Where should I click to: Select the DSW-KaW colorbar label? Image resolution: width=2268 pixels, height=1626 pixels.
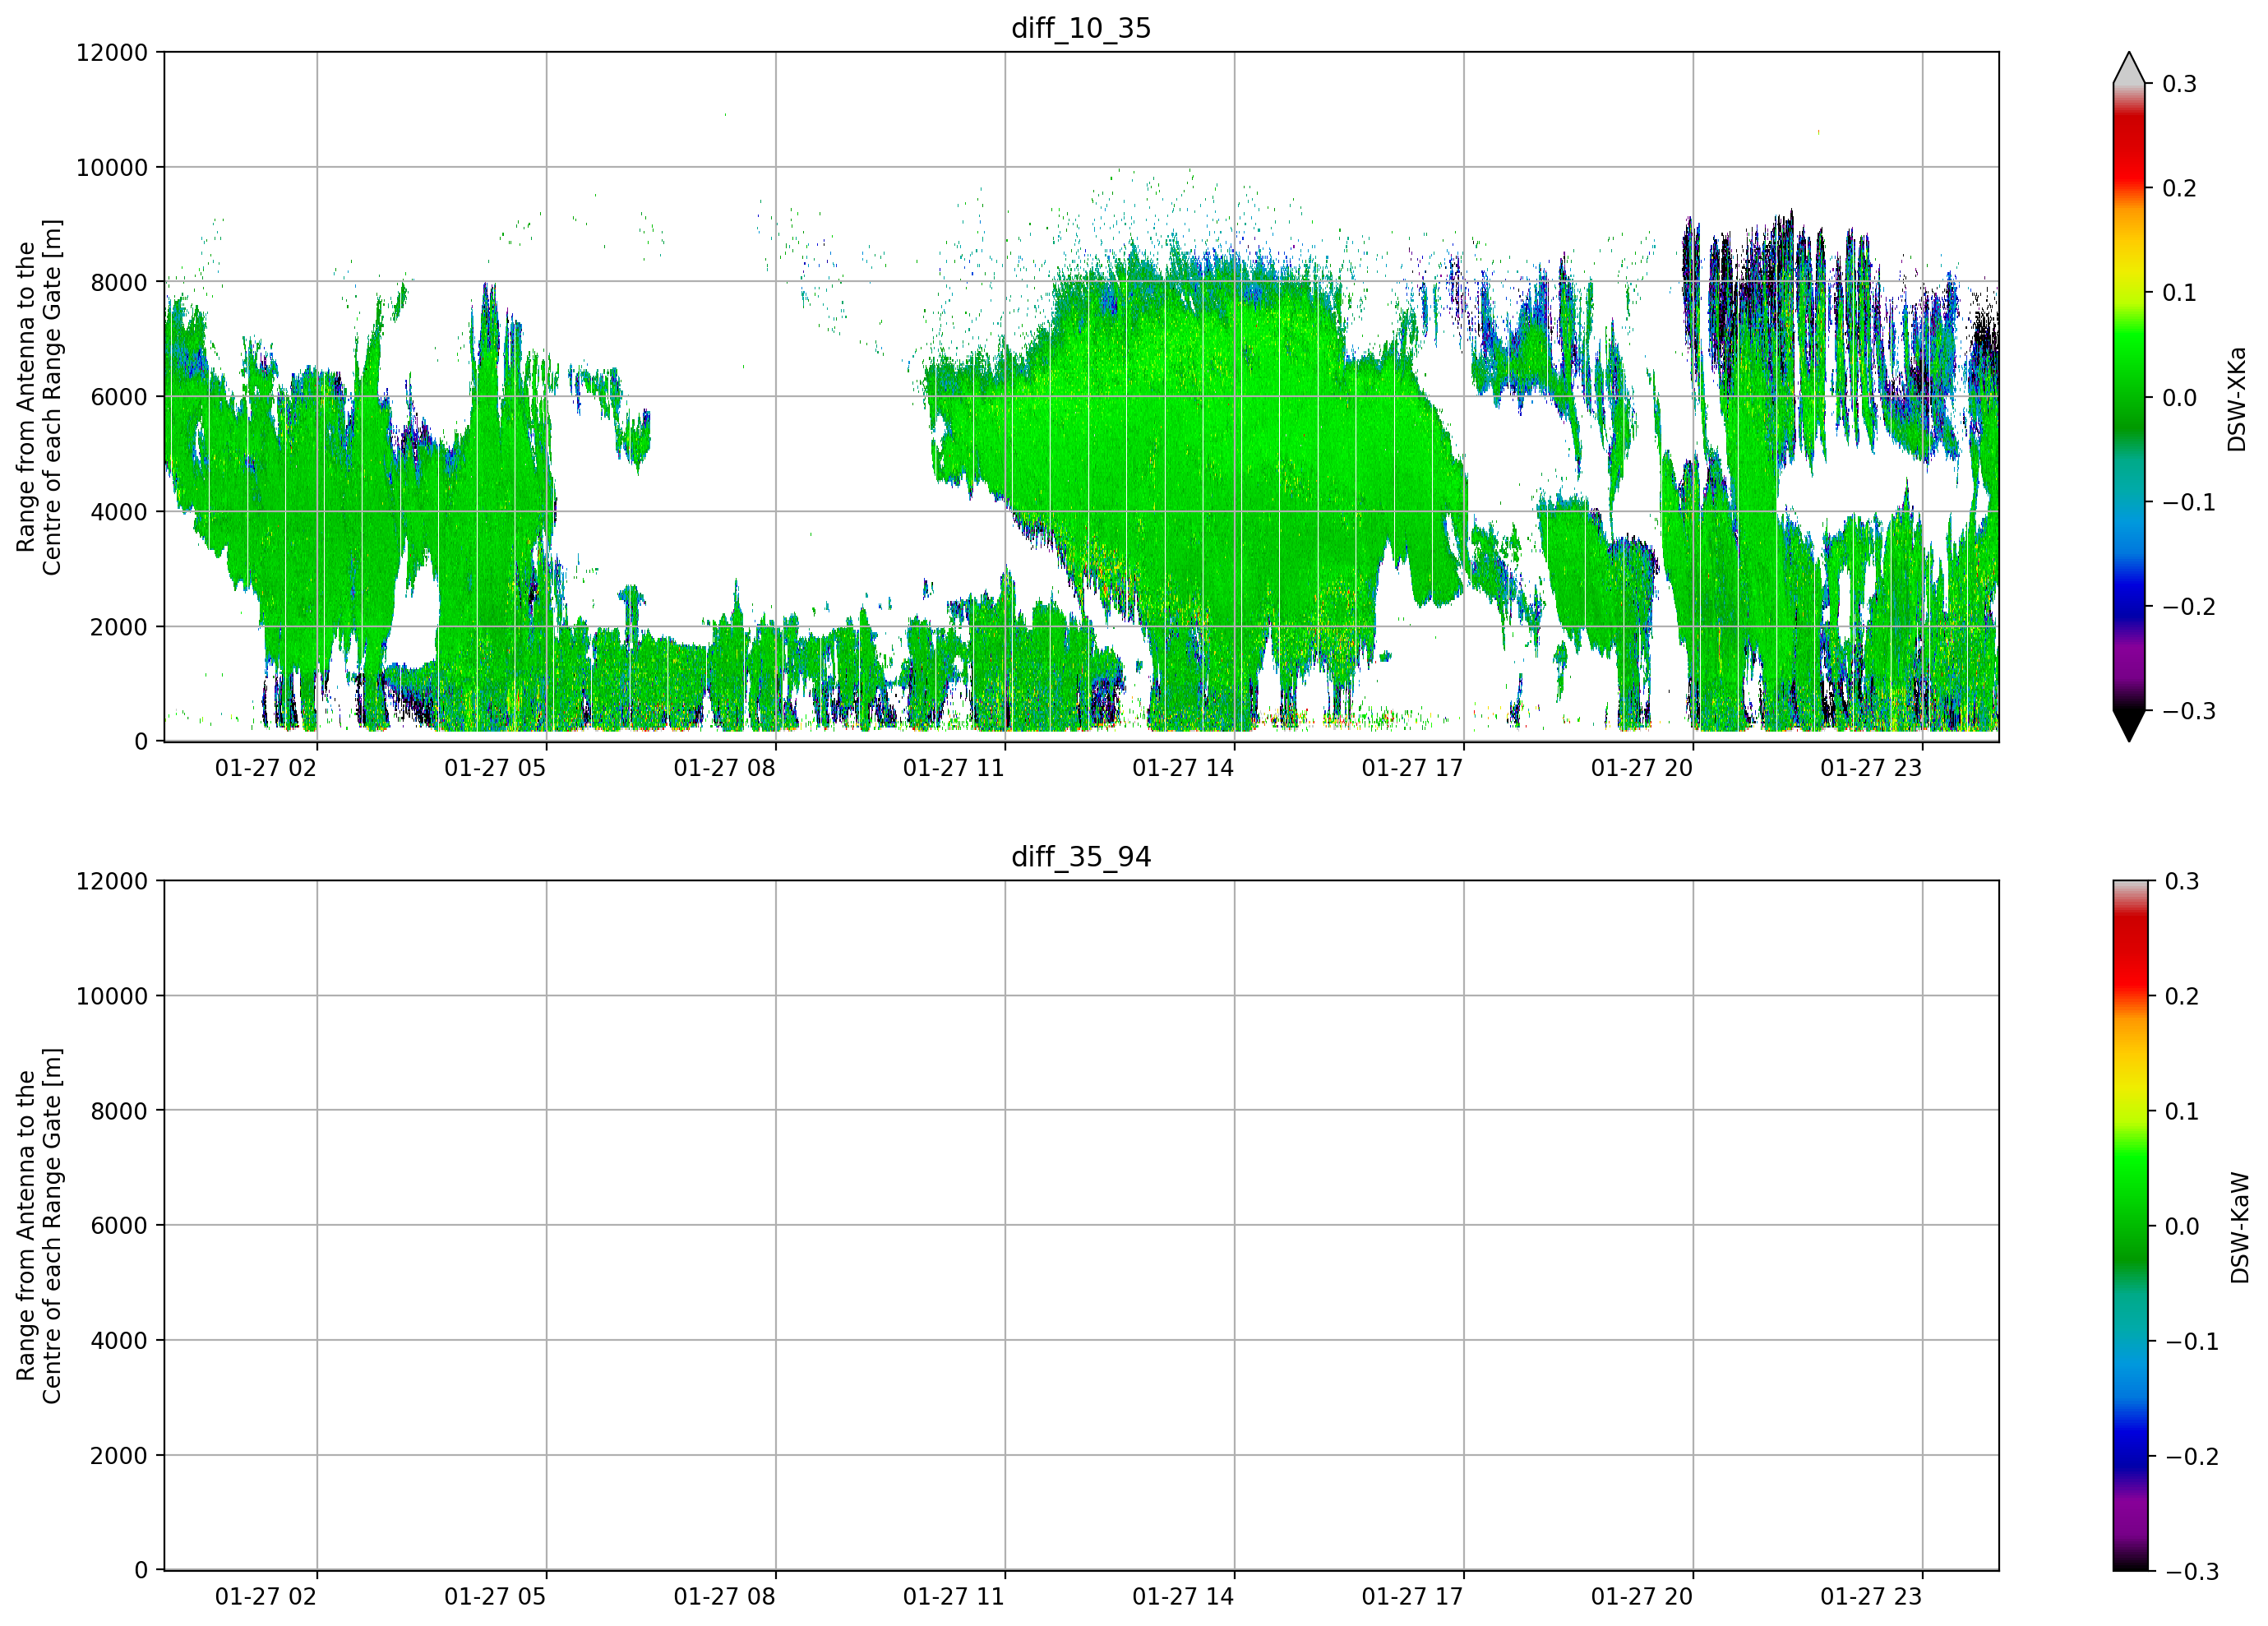2240,1228
